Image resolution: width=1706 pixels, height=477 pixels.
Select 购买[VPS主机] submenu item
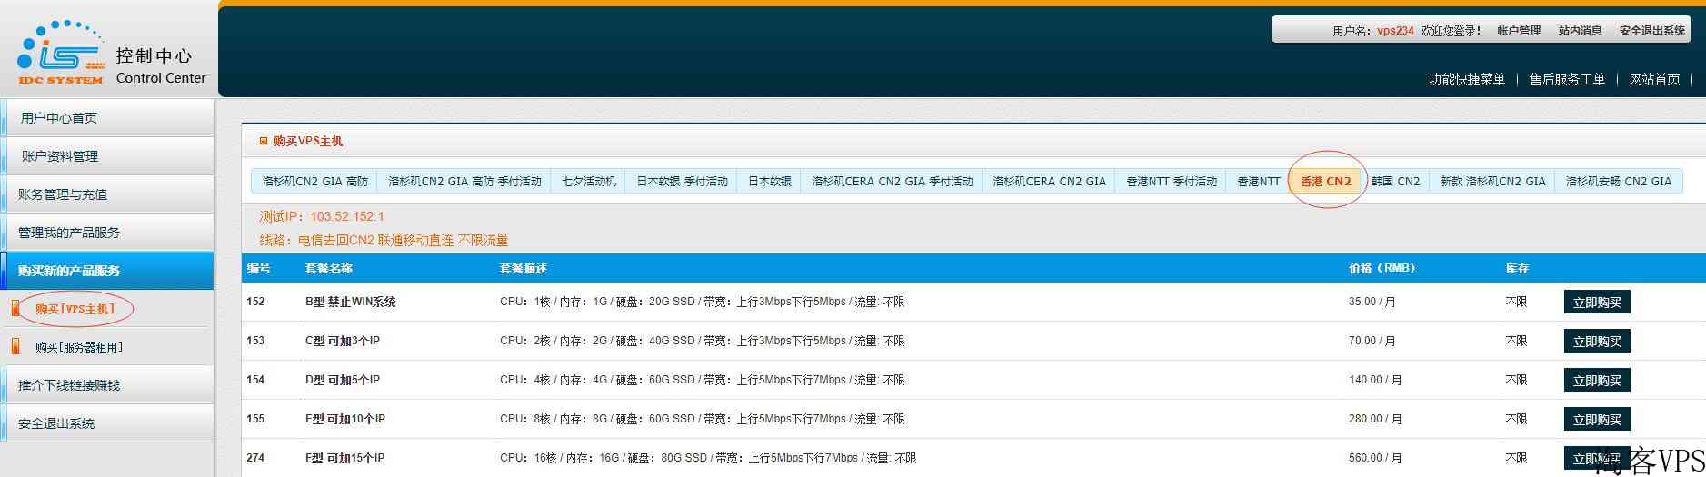[x=75, y=309]
